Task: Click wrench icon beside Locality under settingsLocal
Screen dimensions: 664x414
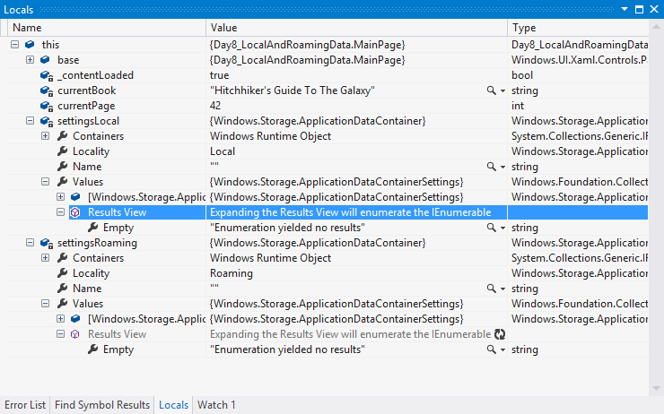Action: (x=62, y=151)
